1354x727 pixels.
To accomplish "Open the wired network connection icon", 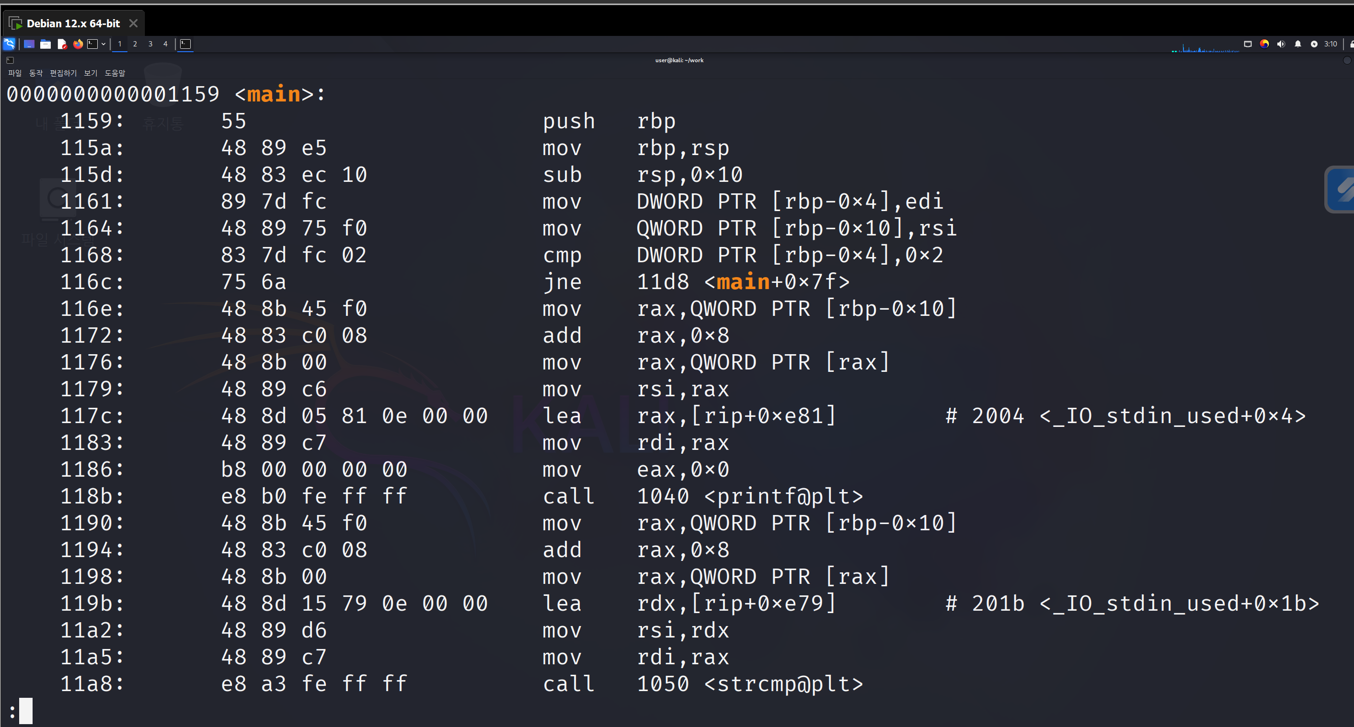I will tap(1248, 44).
